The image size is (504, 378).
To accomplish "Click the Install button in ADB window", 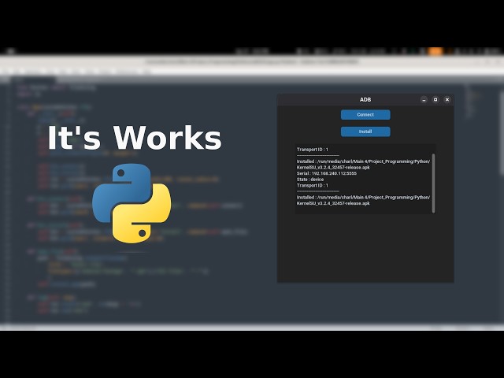I will [x=365, y=132].
